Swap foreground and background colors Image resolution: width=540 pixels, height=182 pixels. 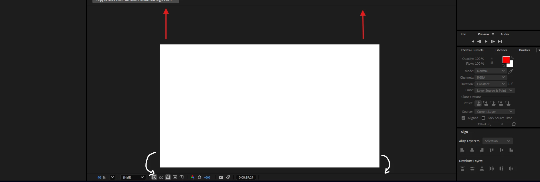tap(512, 58)
